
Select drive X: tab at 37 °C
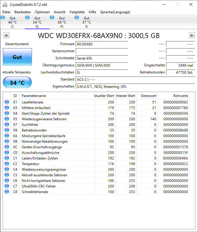pyautogui.click(x=86, y=22)
